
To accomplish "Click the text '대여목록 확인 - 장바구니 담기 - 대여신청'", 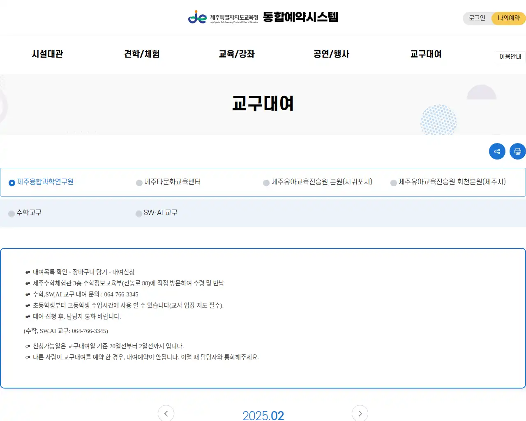I will tap(84, 272).
